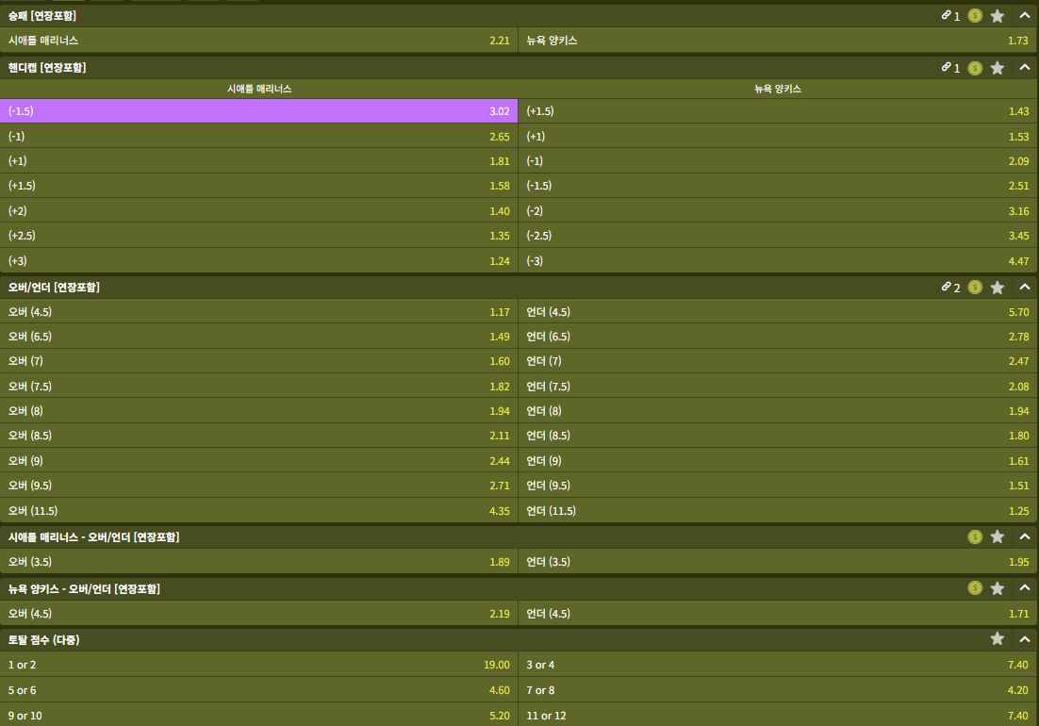Select 양키스 (+1) handicap at 1.53
1039x726 pixels.
click(778, 136)
